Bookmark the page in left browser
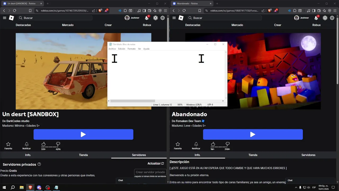Viewport: 339px width, 191px height. coord(30,11)
